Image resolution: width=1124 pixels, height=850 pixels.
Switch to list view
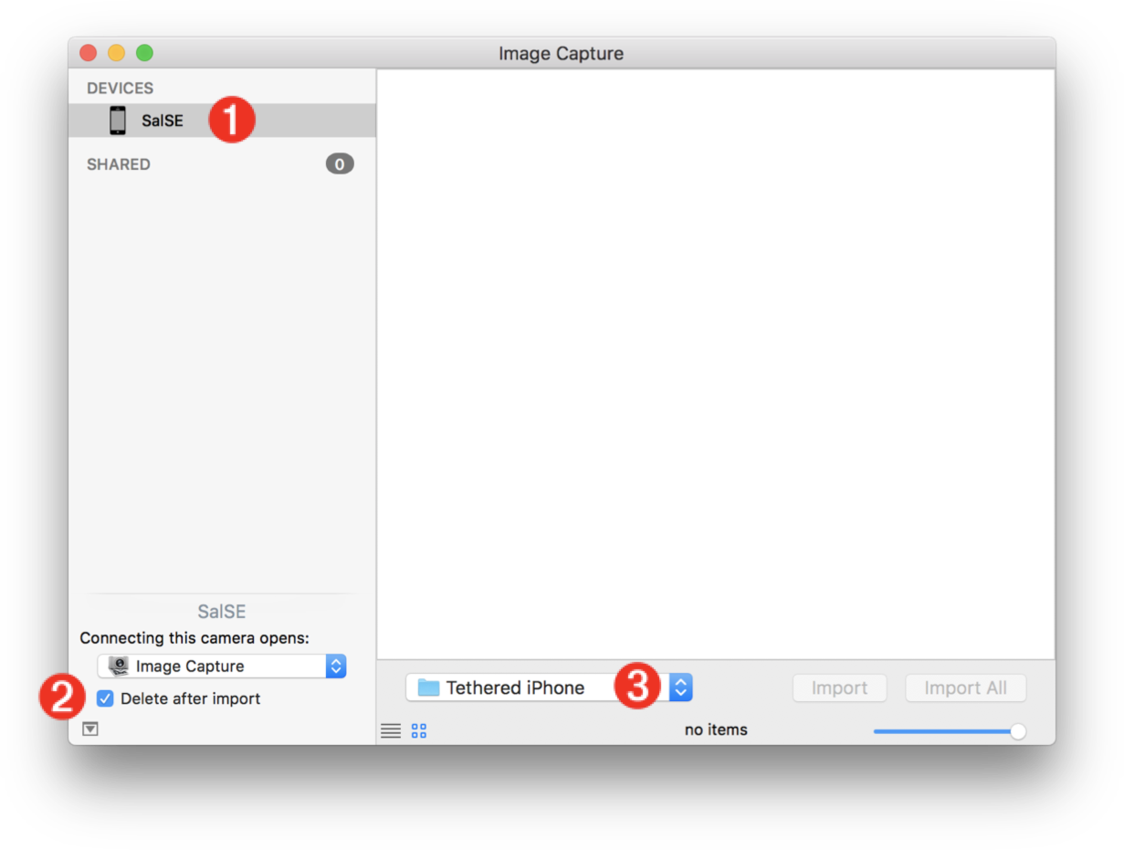tap(391, 730)
